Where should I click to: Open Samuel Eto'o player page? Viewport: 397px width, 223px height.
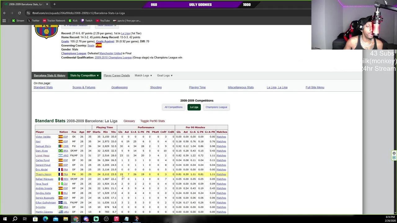coord(43,146)
